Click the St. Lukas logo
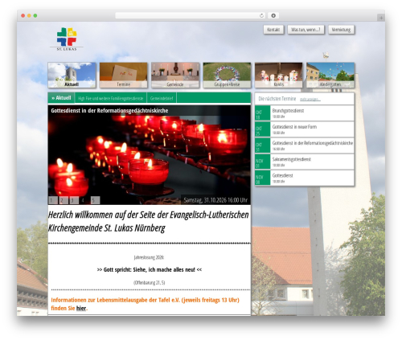 (x=67, y=39)
